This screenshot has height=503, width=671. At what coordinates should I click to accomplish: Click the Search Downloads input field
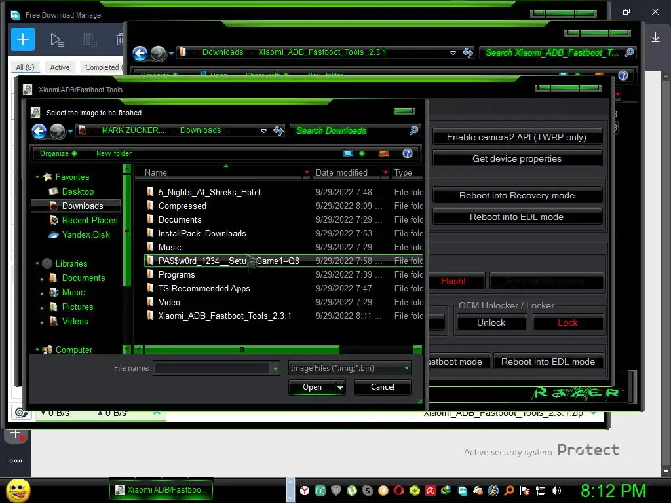coord(350,130)
